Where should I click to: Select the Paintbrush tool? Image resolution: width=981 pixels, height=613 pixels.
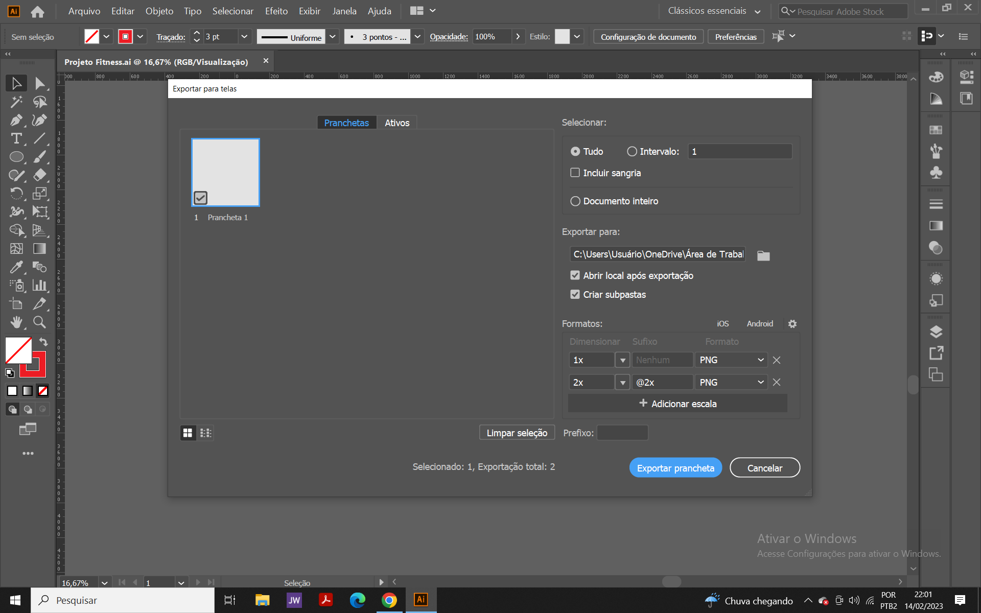(x=40, y=157)
